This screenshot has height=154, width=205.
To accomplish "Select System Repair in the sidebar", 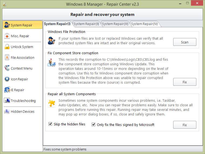I will pyautogui.click(x=22, y=25).
